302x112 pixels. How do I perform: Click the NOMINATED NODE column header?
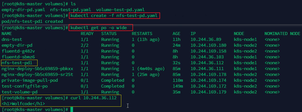click(x=282, y=34)
